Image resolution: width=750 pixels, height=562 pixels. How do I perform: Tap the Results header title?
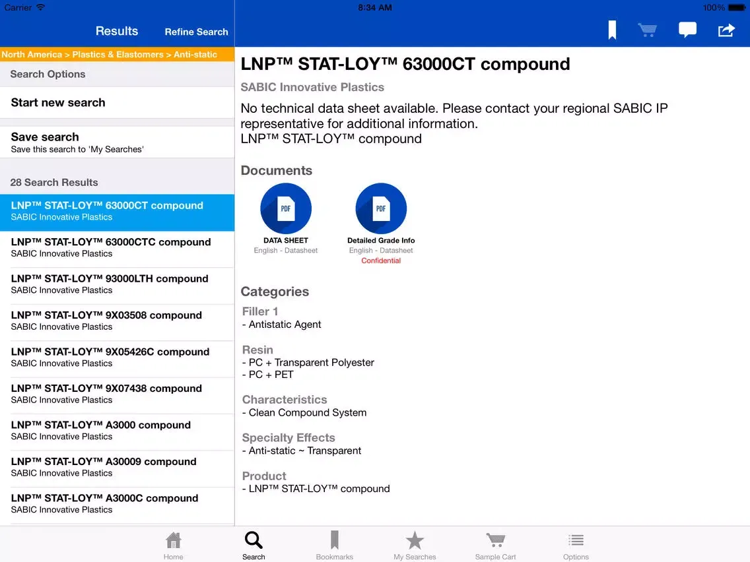(117, 31)
